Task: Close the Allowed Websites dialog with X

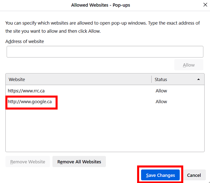Action: 205,5
